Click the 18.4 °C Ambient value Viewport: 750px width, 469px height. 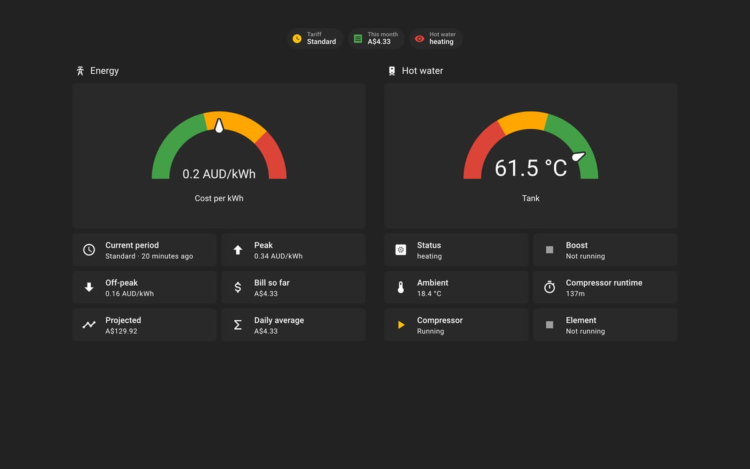pos(429,294)
